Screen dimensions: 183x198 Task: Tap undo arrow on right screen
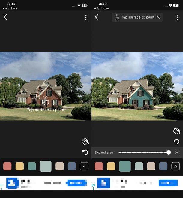coord(177,142)
